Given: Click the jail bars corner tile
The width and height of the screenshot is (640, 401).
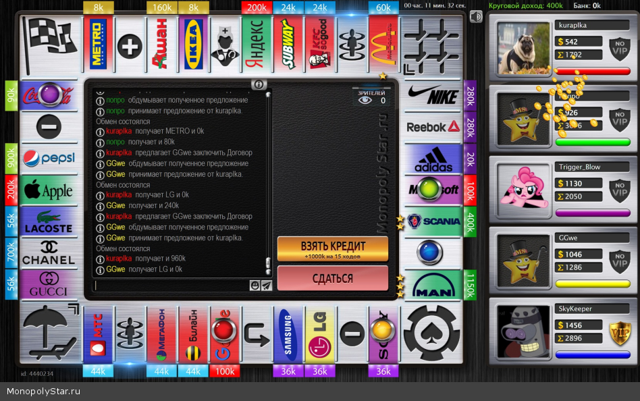Looking at the screenshot, I should 432,45.
